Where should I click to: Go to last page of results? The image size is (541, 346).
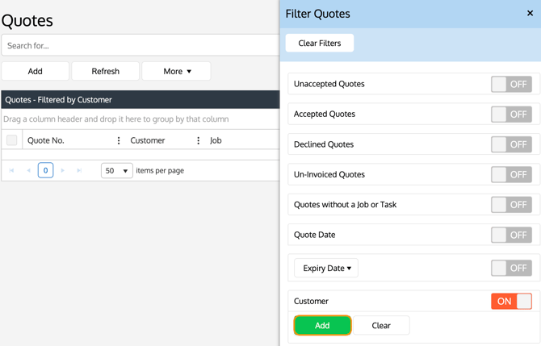coord(79,171)
